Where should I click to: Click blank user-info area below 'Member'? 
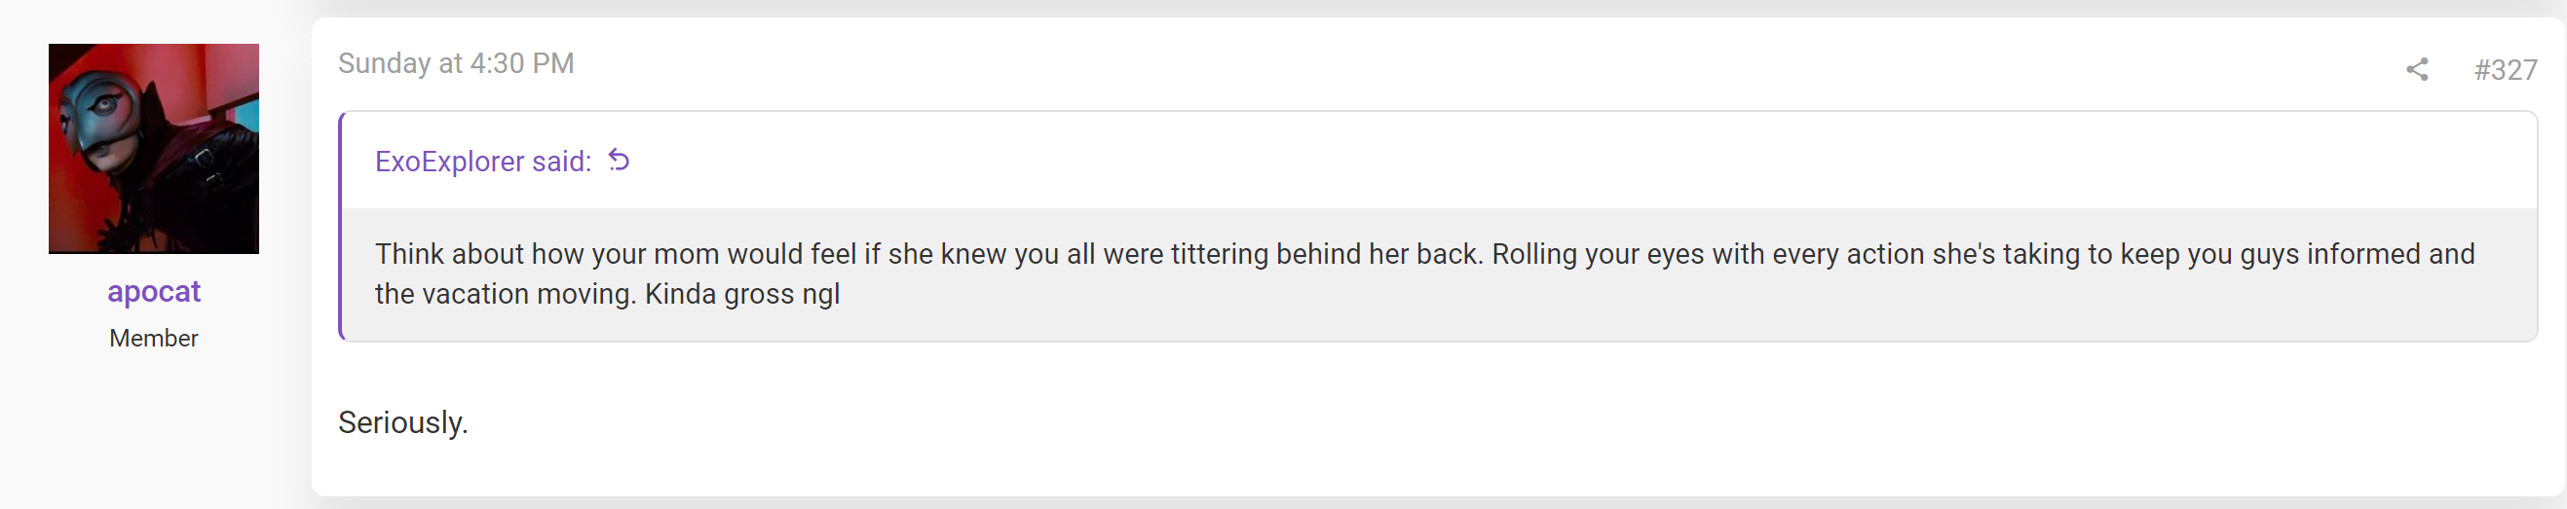[x=154, y=428]
